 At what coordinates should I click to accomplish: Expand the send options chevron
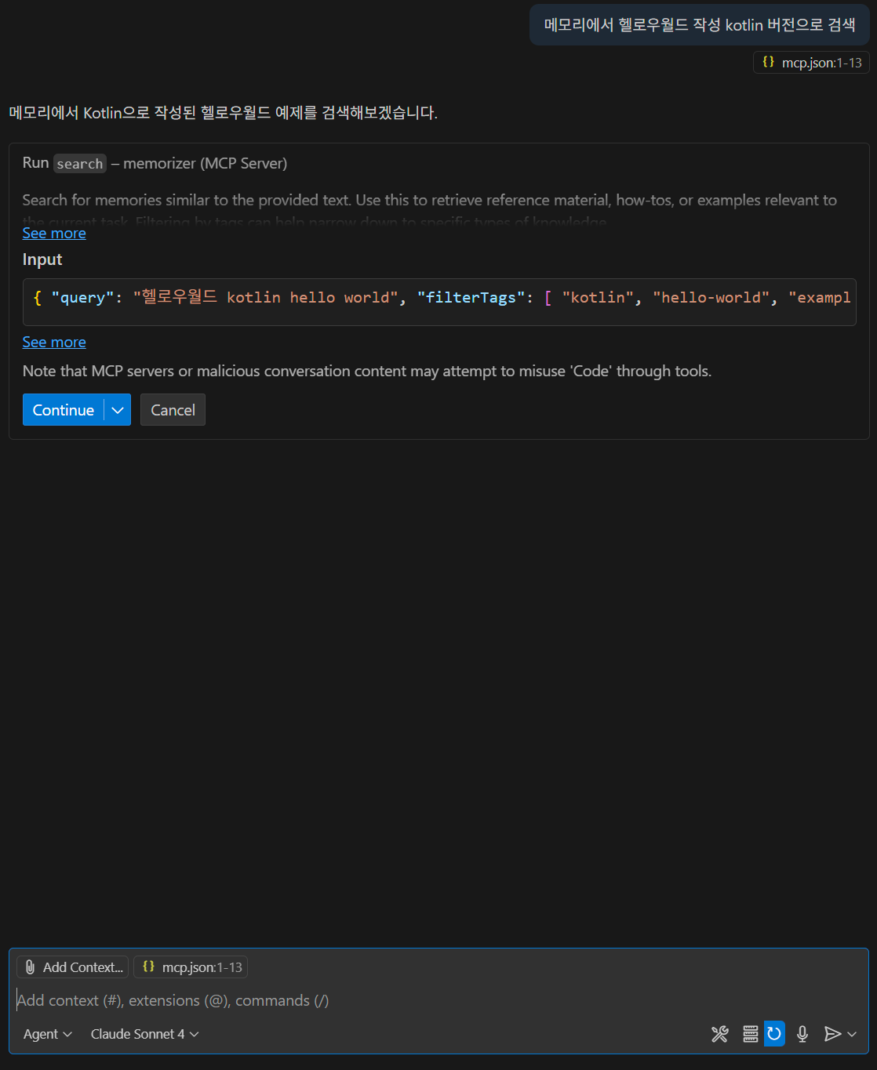852,1035
